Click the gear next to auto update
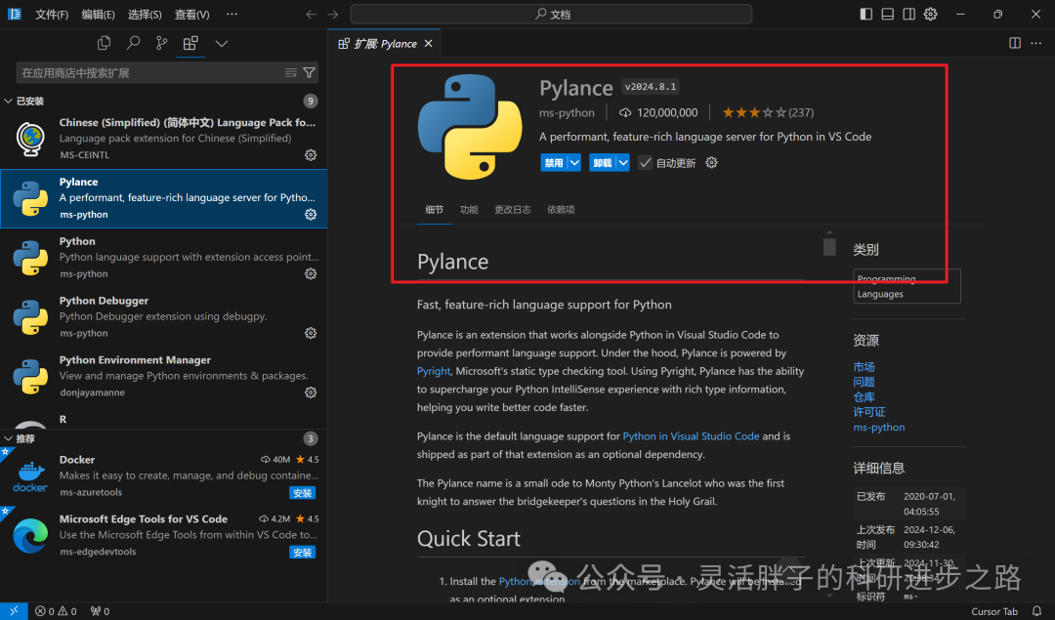The image size is (1055, 620). click(x=711, y=163)
